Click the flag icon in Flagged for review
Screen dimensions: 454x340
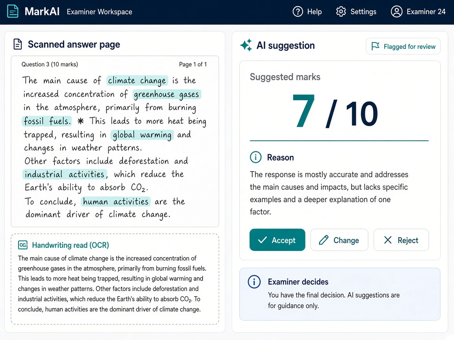pyautogui.click(x=375, y=46)
